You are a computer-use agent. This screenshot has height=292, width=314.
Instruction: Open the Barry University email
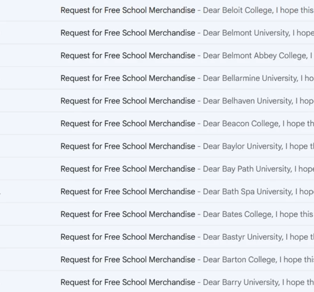(x=157, y=282)
